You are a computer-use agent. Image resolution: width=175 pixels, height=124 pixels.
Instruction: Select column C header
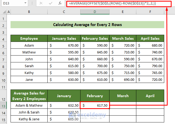pyautogui.click(x=64, y=12)
